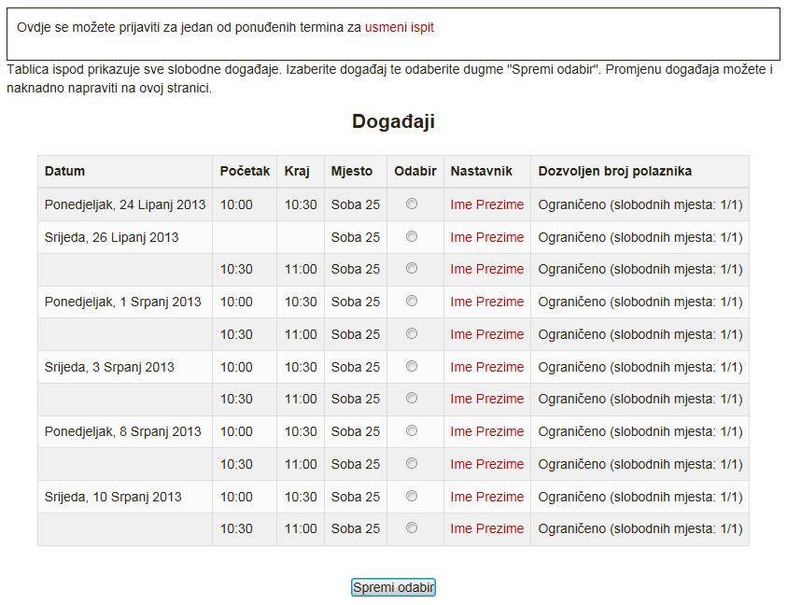Open Ime Prezime link in the 24 Lipanj row
Image resolution: width=787 pixels, height=605 pixels.
click(486, 204)
